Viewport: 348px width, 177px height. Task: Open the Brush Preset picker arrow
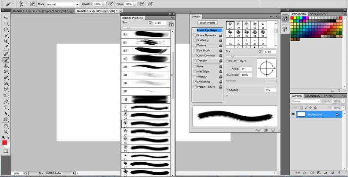click(26, 4)
